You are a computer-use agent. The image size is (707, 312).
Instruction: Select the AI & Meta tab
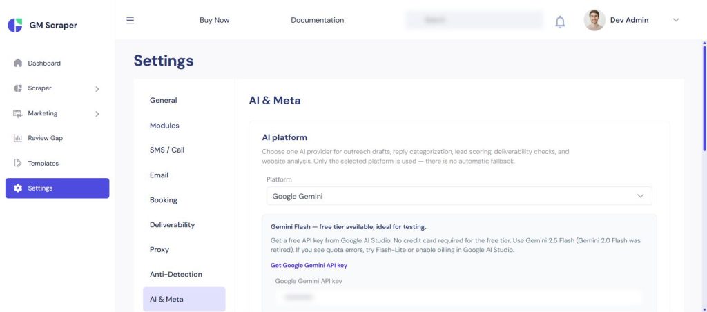point(184,299)
